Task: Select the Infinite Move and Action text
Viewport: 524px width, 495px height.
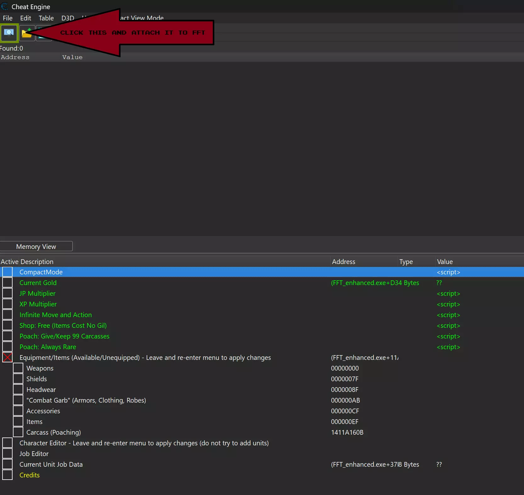Action: tap(56, 315)
